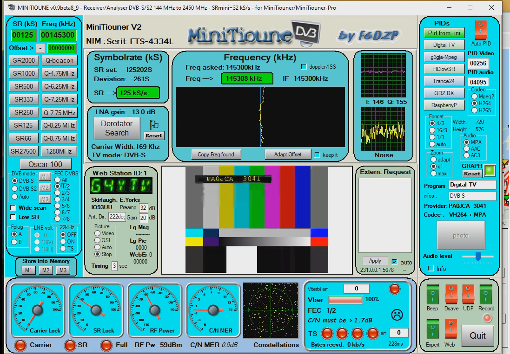This screenshot has width=510, height=354.
Task: Select AAC audio radio button
Action: point(467,149)
